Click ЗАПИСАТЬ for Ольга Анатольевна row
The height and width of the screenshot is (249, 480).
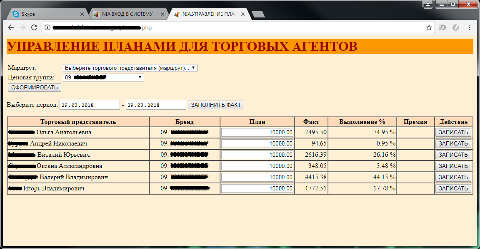(453, 132)
